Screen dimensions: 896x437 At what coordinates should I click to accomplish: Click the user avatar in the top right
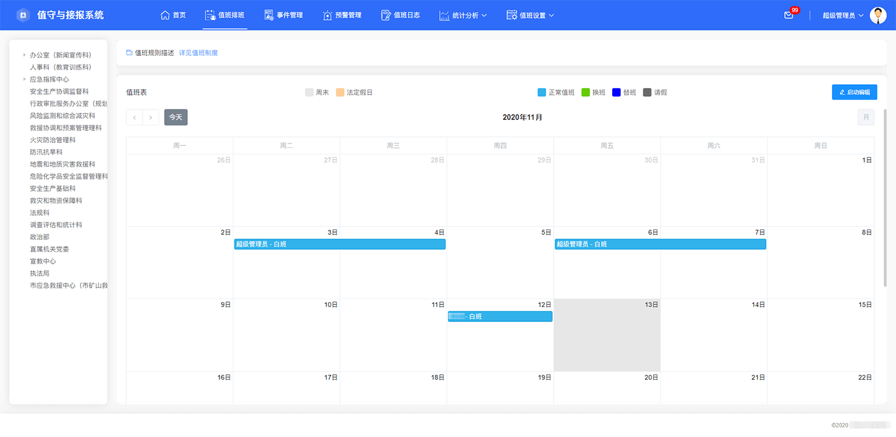point(878,16)
